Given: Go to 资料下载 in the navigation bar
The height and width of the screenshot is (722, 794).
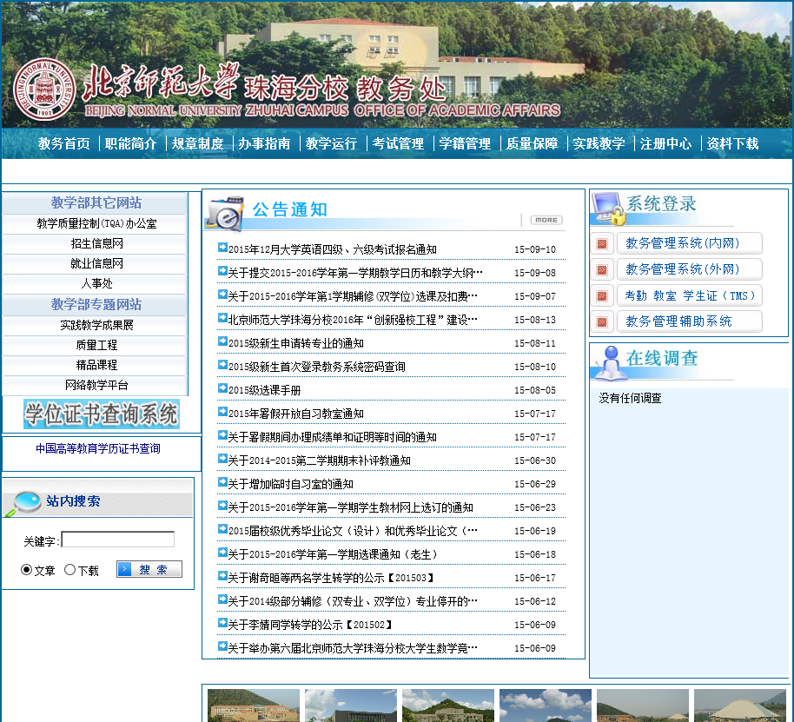Looking at the screenshot, I should [732, 144].
